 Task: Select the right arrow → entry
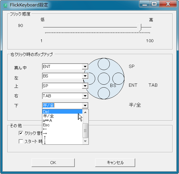tap(62, 134)
